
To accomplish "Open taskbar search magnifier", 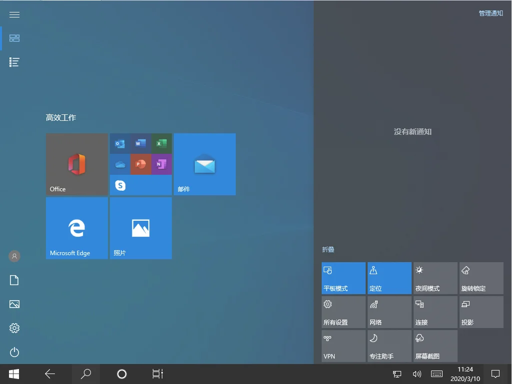I will pyautogui.click(x=86, y=374).
